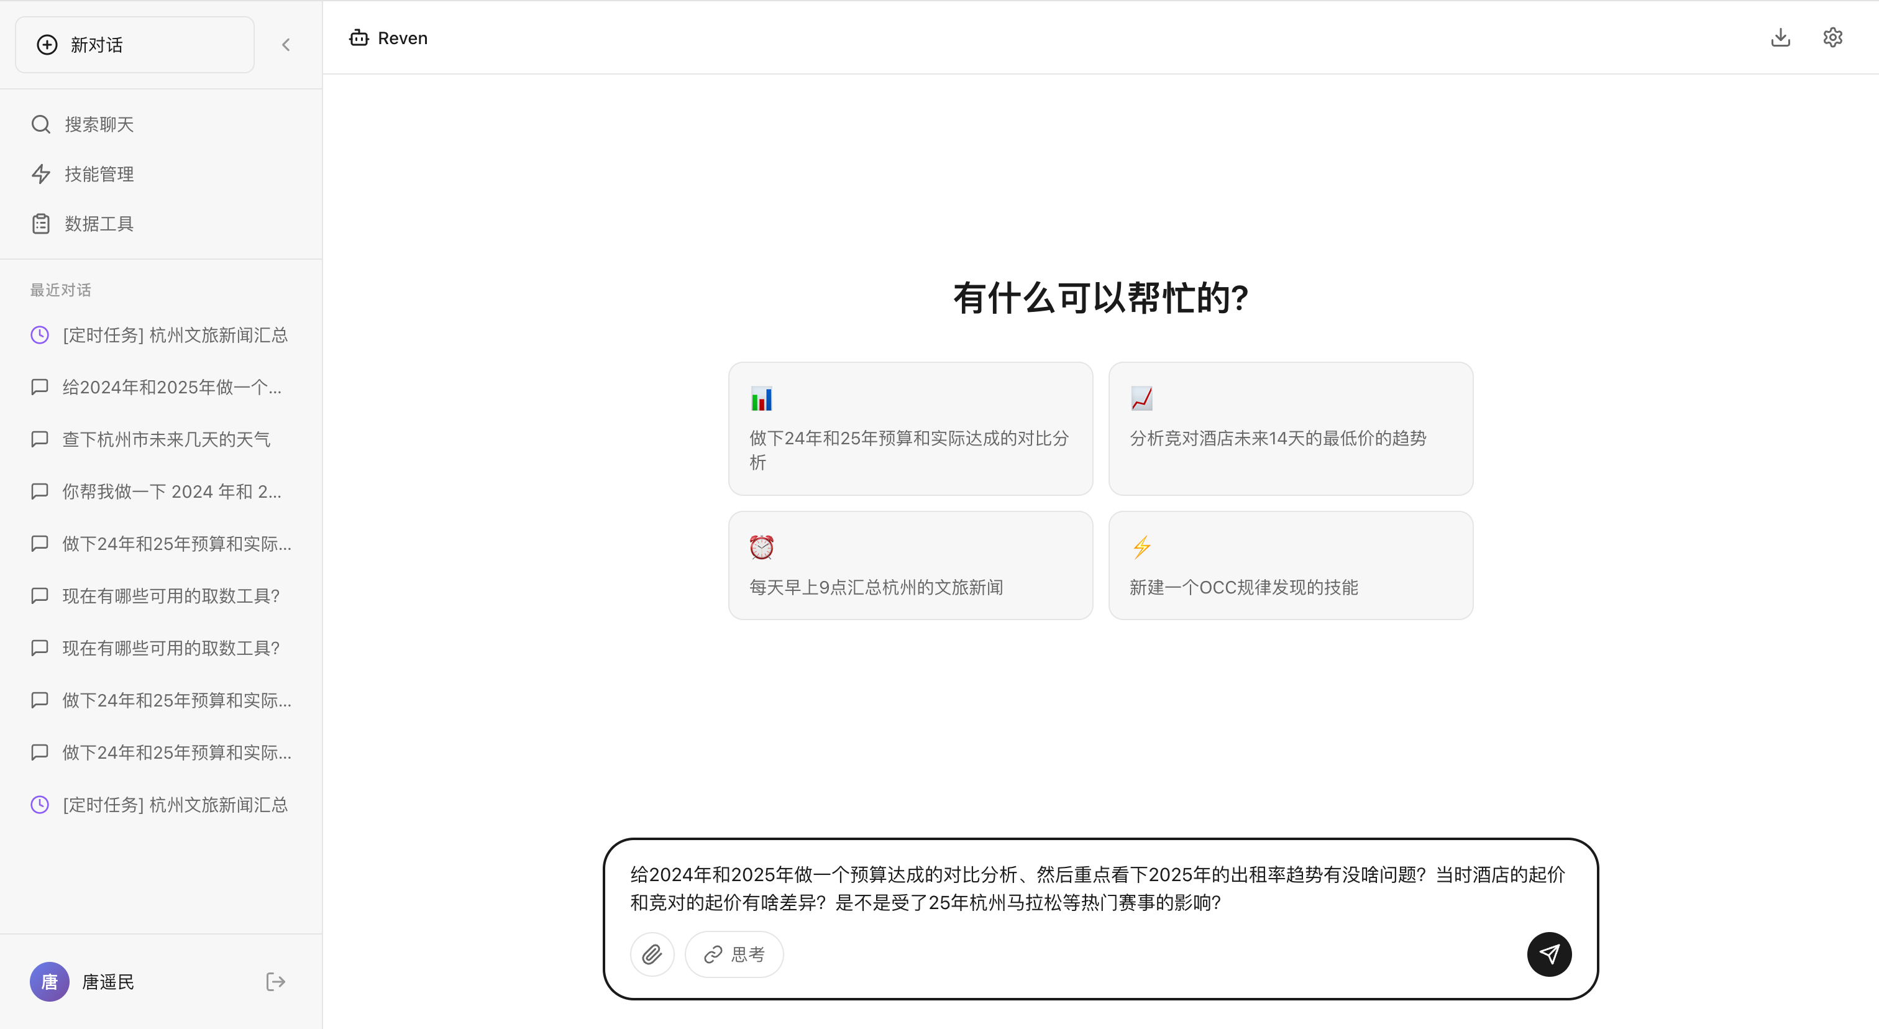Choose the 24年和25年预算对比分析 suggestion card
The height and width of the screenshot is (1029, 1879).
[910, 429]
